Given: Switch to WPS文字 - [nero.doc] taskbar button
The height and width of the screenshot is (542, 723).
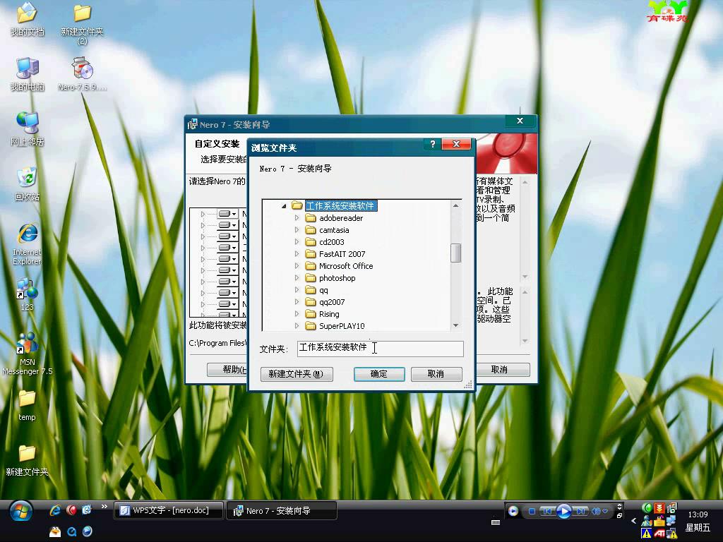Looking at the screenshot, I should [169, 510].
